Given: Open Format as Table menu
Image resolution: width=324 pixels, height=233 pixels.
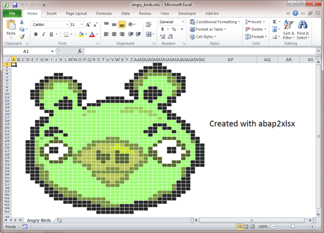Looking at the screenshot, I should point(208,29).
